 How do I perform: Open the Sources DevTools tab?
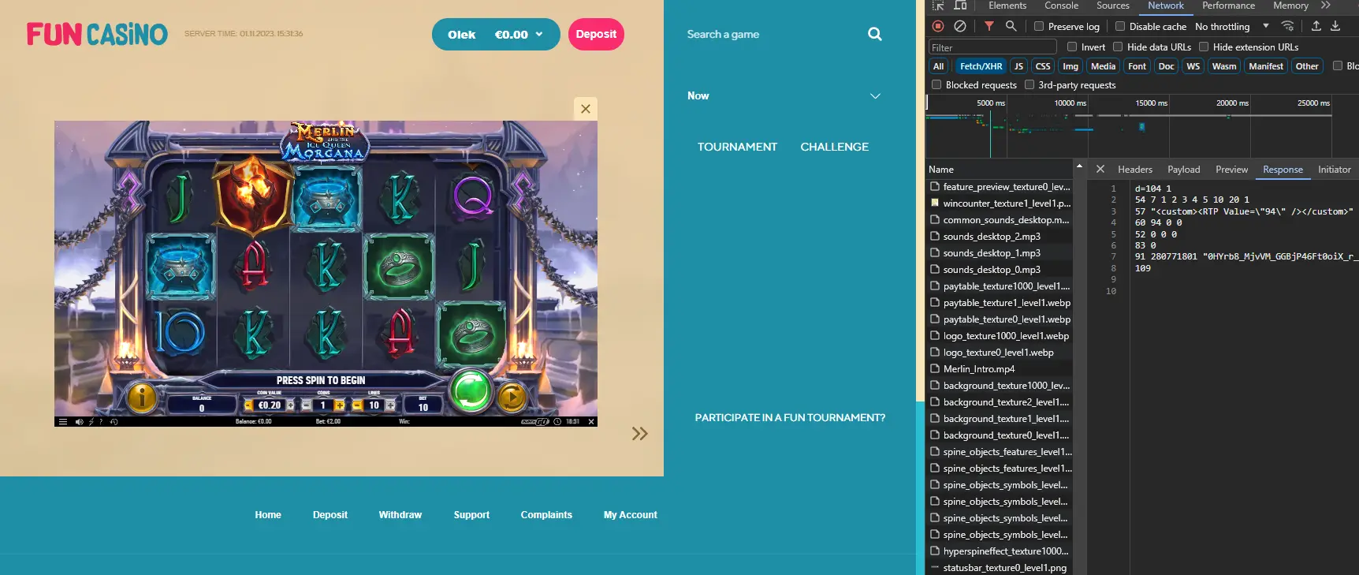coord(1113,6)
